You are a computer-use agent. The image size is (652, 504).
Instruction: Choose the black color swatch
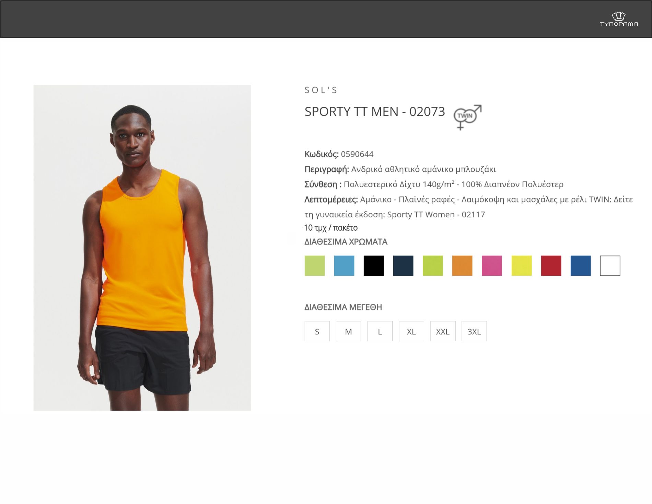pyautogui.click(x=374, y=265)
